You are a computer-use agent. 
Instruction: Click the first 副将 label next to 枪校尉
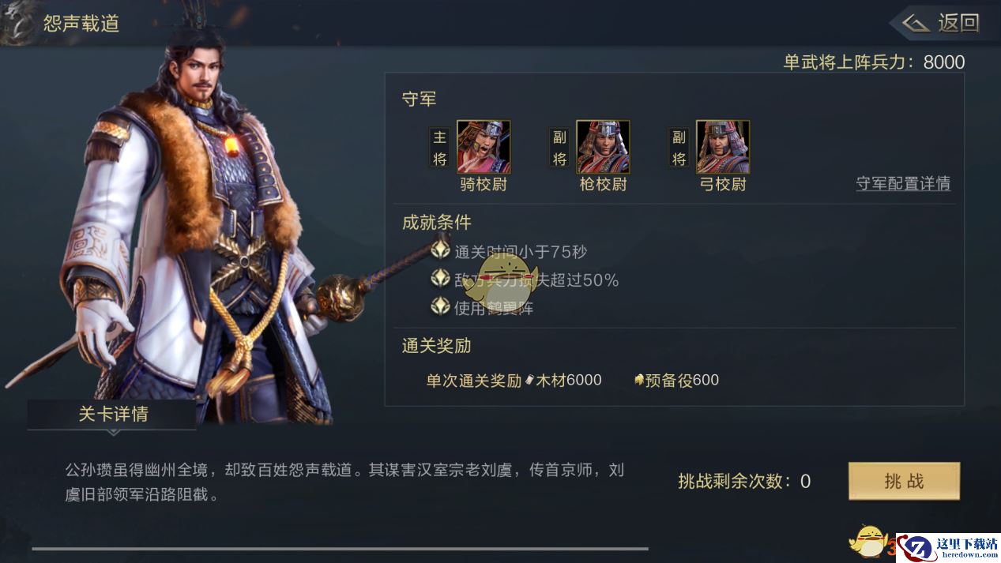click(x=559, y=148)
